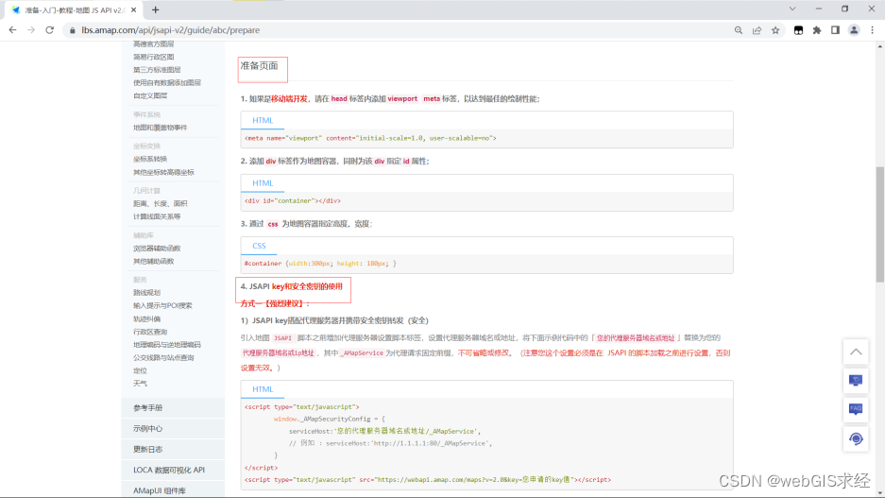The image size is (885, 498).
Task: Open 输入提示与POI搜索 sidebar link
Action: [x=162, y=305]
